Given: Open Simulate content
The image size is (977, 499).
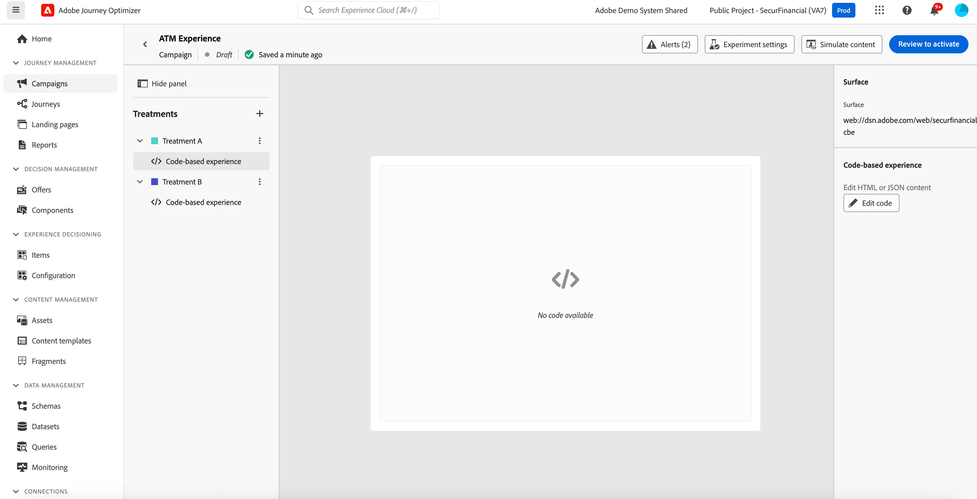Looking at the screenshot, I should point(841,44).
